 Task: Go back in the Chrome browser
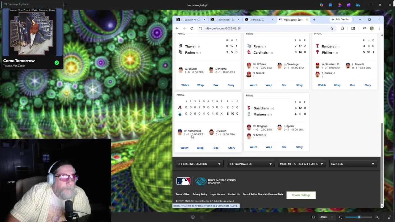click(177, 28)
